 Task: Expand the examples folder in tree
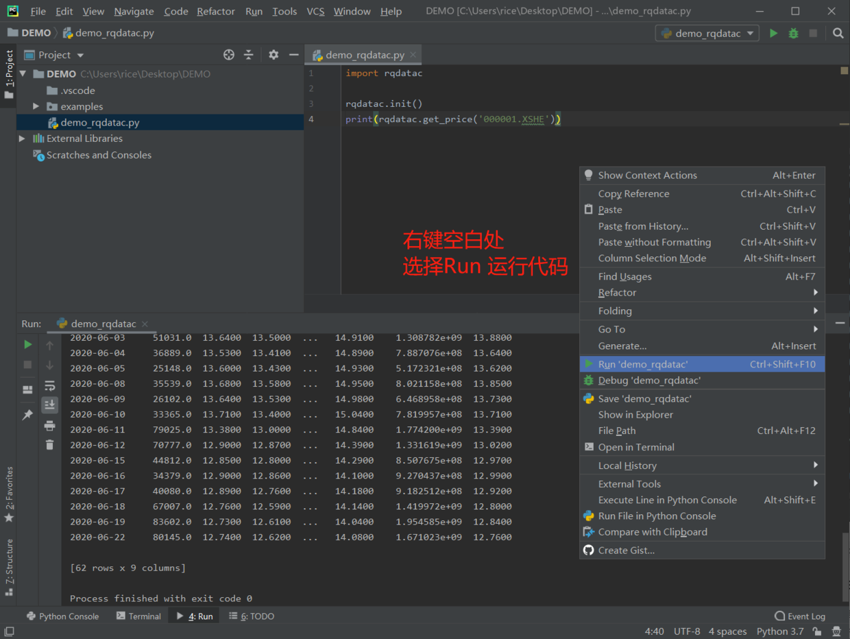(x=36, y=106)
